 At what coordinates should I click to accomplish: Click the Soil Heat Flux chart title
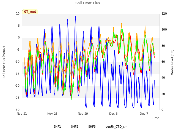coord(88,3)
